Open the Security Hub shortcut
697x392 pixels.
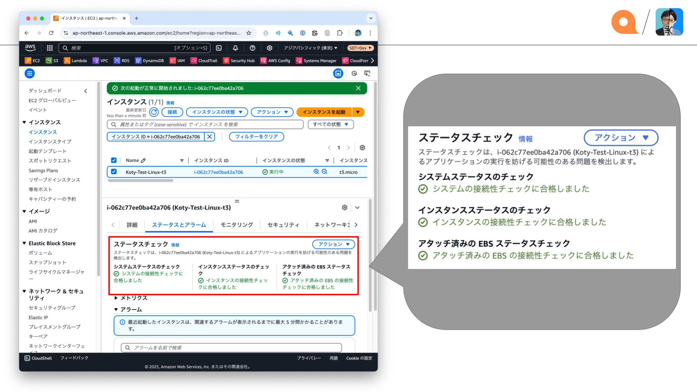pos(239,61)
